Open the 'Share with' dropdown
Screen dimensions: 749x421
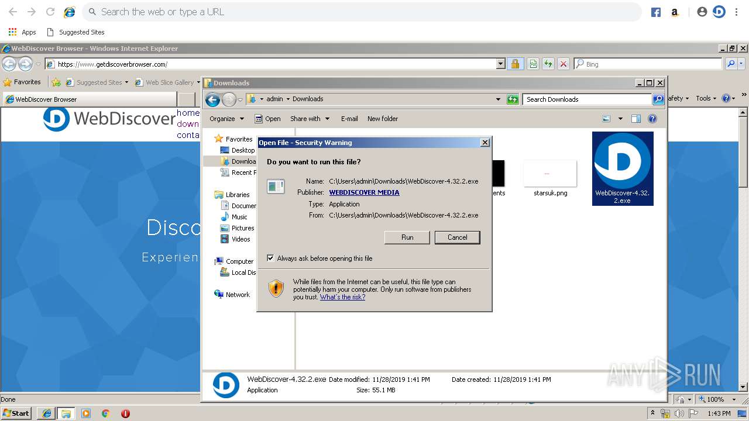coord(310,119)
